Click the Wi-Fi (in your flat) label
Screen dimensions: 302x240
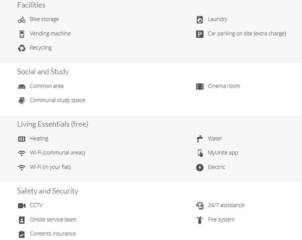50,167
